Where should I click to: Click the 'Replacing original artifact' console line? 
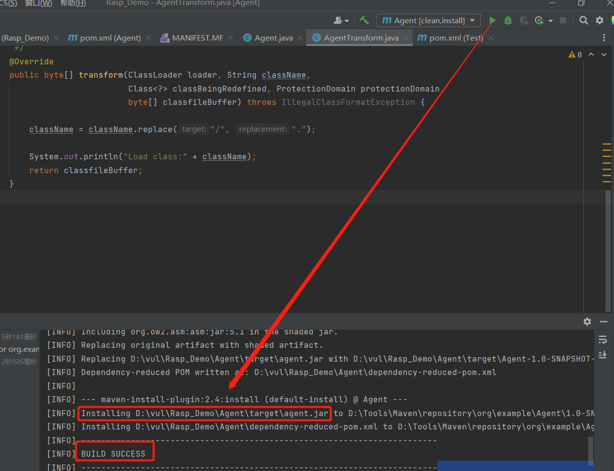pos(202,345)
